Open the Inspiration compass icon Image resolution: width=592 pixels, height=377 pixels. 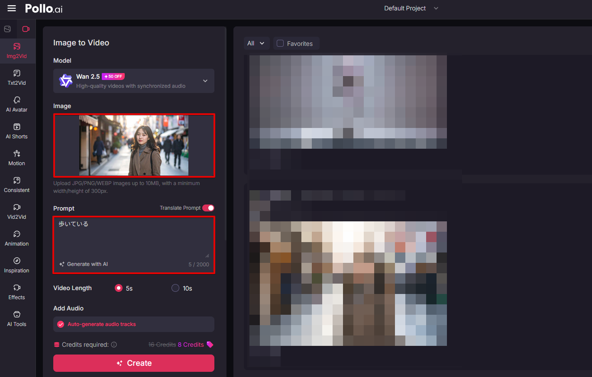point(17,265)
